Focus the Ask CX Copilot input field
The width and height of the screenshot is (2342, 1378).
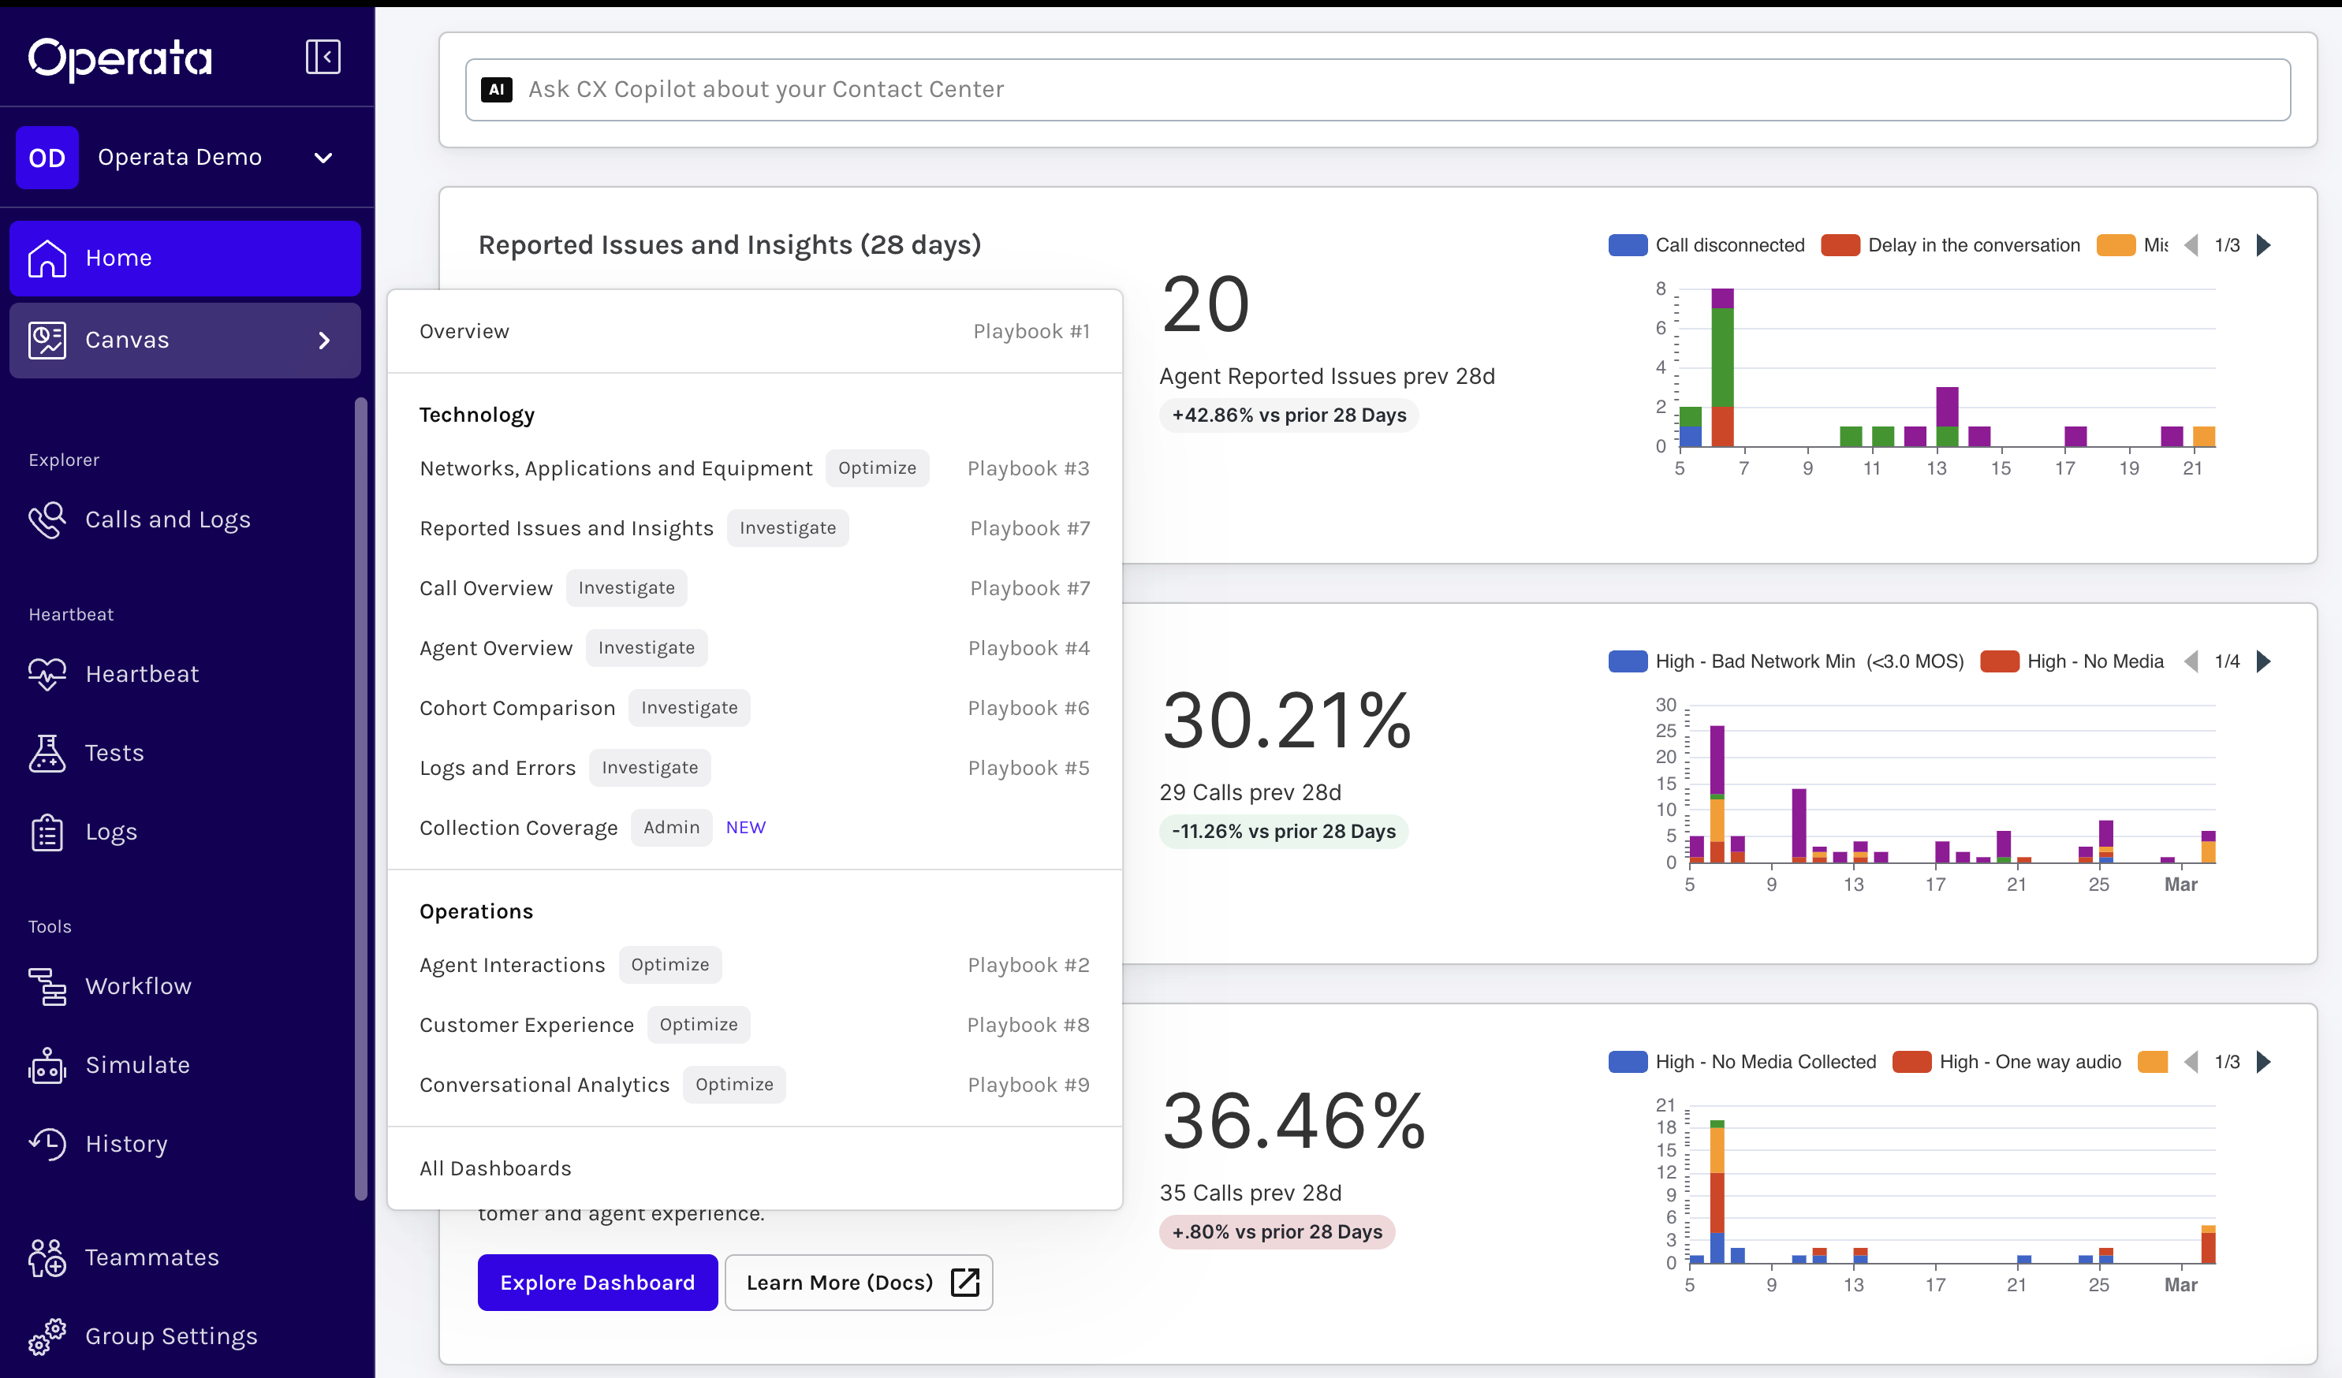[1378, 89]
